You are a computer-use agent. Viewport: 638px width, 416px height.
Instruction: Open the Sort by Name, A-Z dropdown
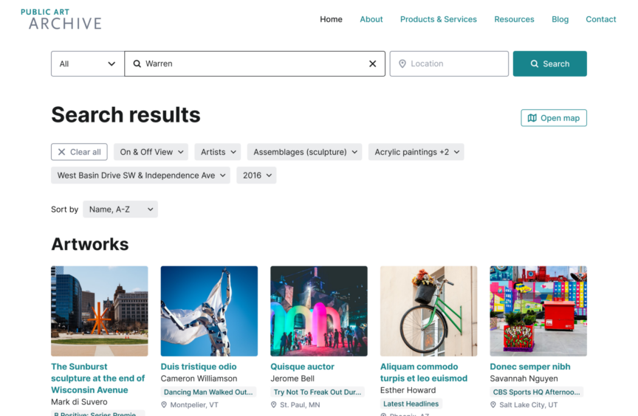click(120, 209)
